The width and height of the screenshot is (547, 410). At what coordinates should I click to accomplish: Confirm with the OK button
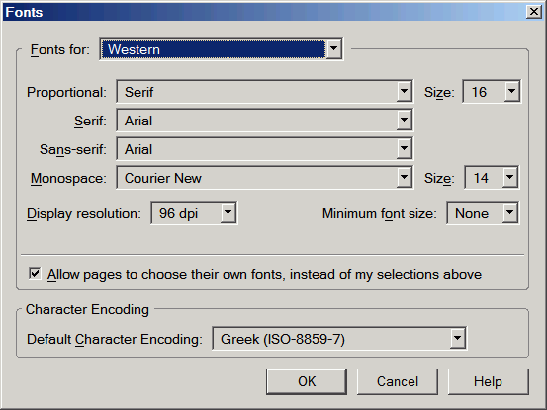click(307, 381)
